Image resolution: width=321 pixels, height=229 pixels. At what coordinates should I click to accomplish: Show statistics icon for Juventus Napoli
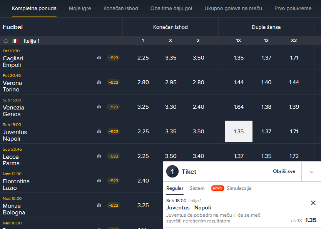[99, 131]
